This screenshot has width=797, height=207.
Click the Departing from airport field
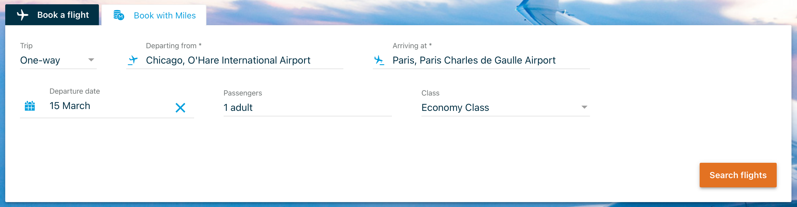click(235, 60)
